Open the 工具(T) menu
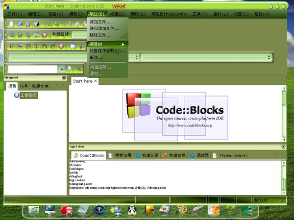The height and width of the screenshot is (220, 294). click(x=200, y=14)
